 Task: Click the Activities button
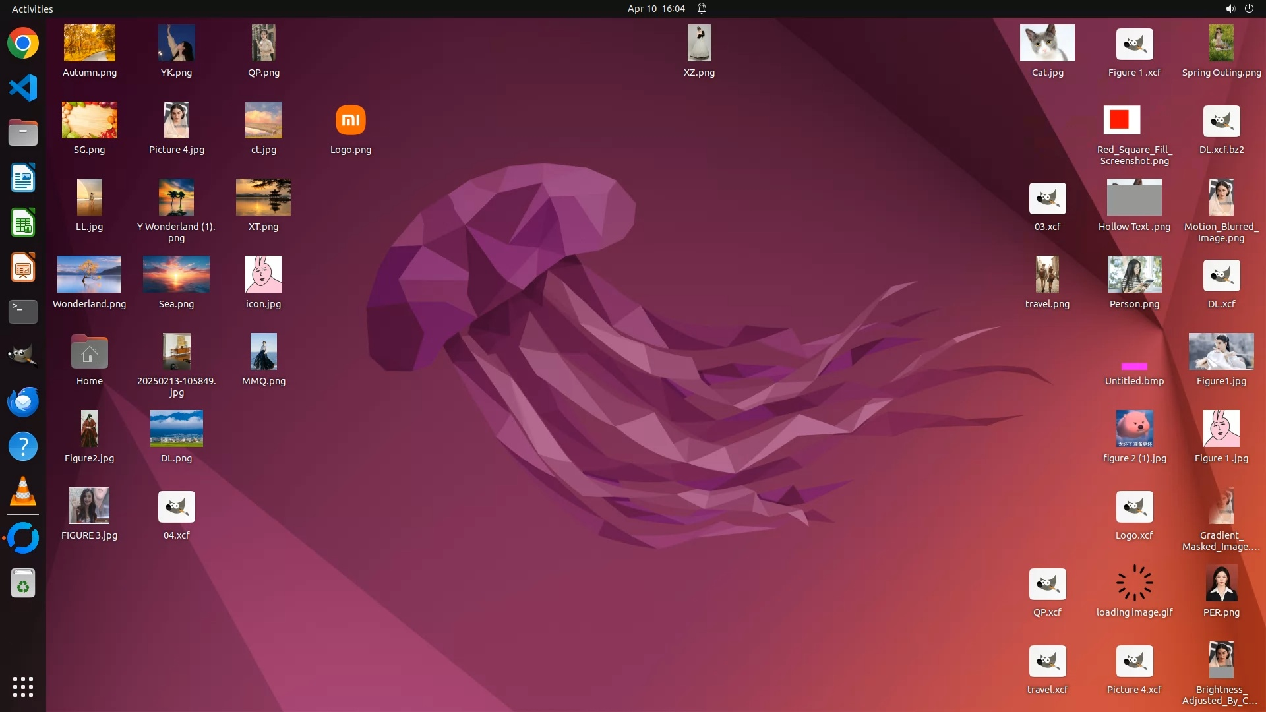click(x=32, y=9)
